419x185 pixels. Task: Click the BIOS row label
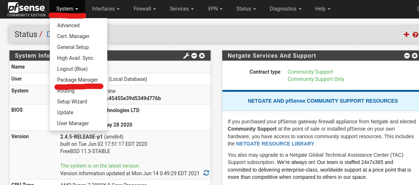17,110
